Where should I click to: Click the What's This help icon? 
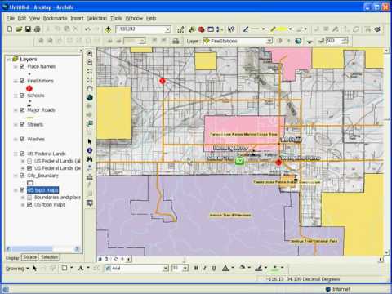(231, 29)
